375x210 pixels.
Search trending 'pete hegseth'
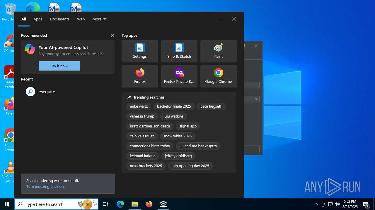pyautogui.click(x=211, y=106)
